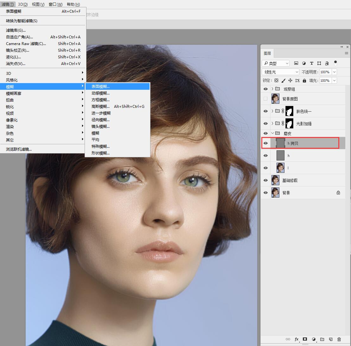This screenshot has height=346, width=351.
Task: Click the type layer filter icon
Action: click(311, 63)
